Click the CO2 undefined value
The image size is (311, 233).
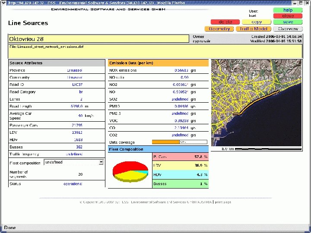180,135
